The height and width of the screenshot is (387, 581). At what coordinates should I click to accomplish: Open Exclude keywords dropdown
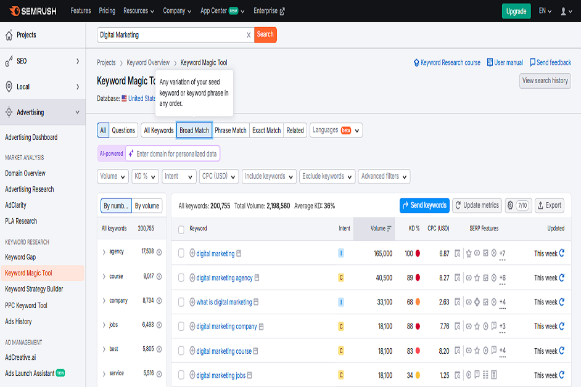pos(327,177)
